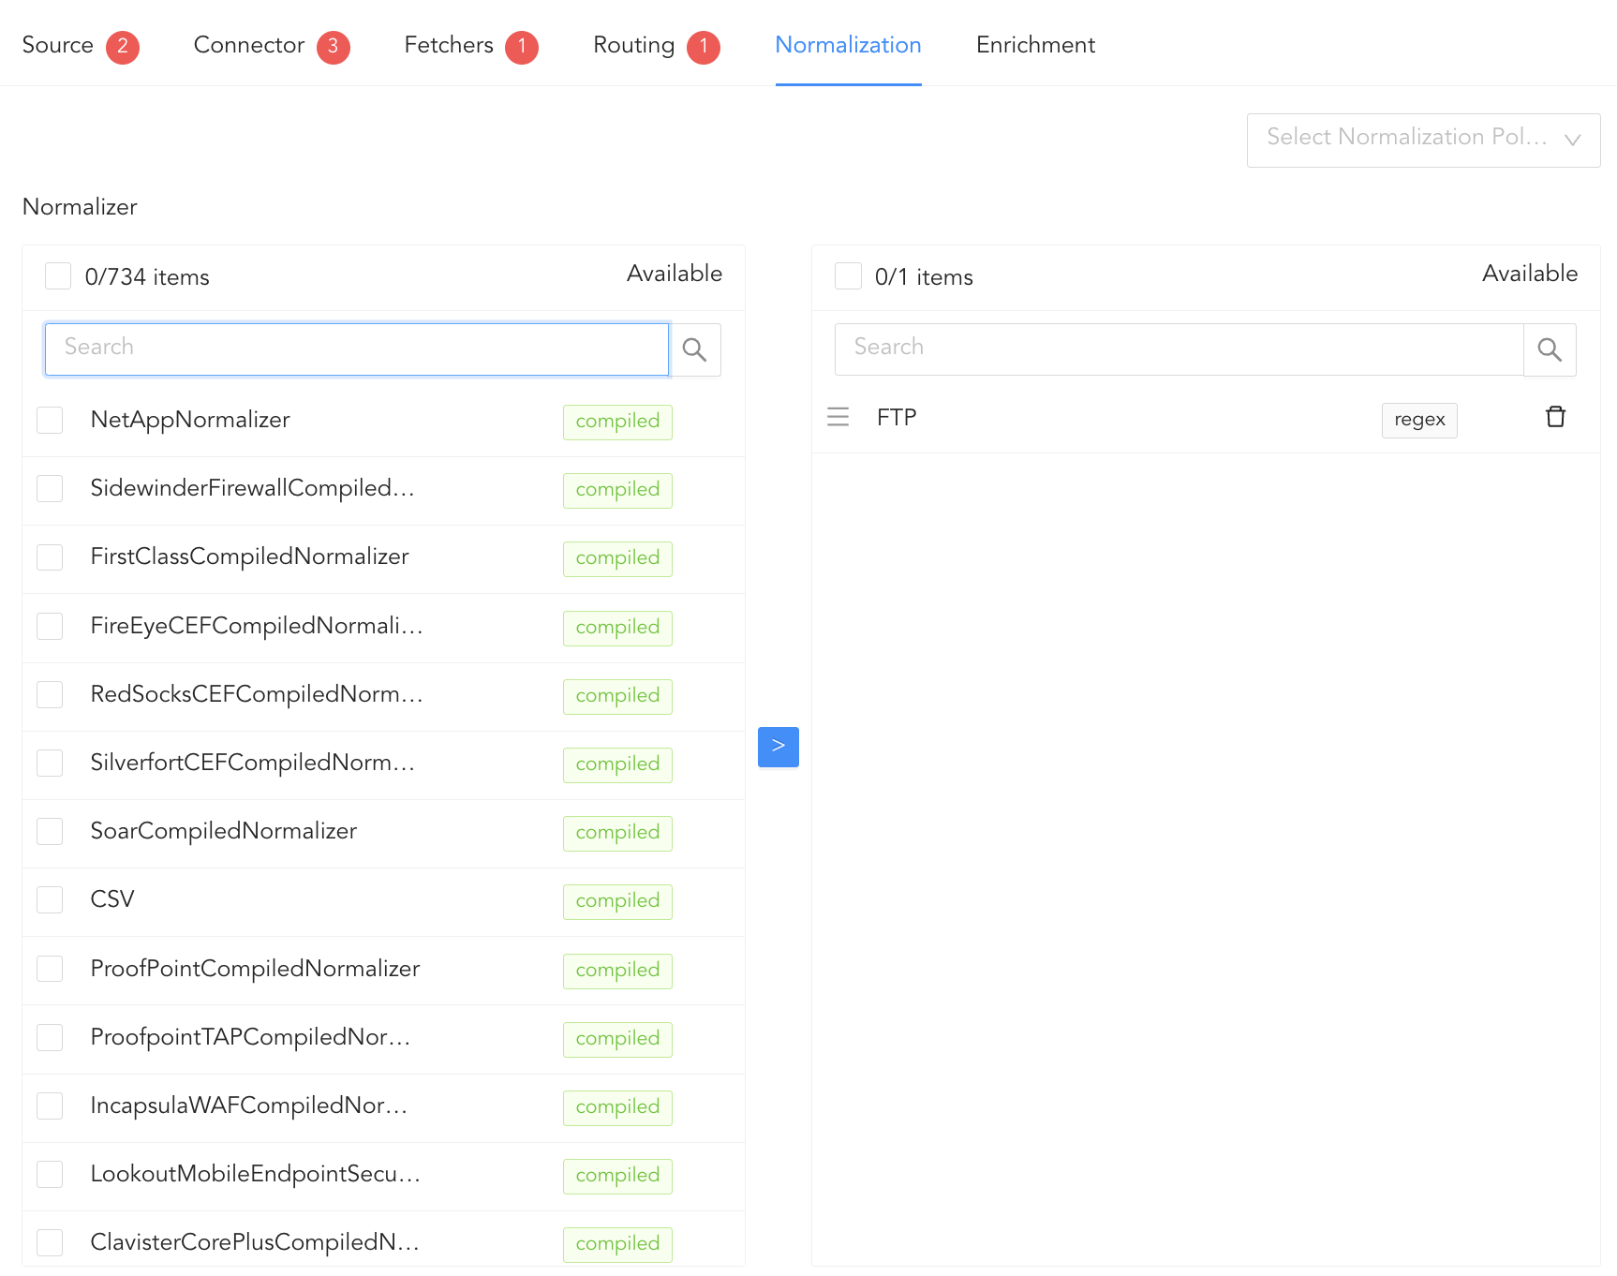Select the SoarCompiledNormalizer list item
The height and width of the screenshot is (1276, 1617).
[224, 831]
